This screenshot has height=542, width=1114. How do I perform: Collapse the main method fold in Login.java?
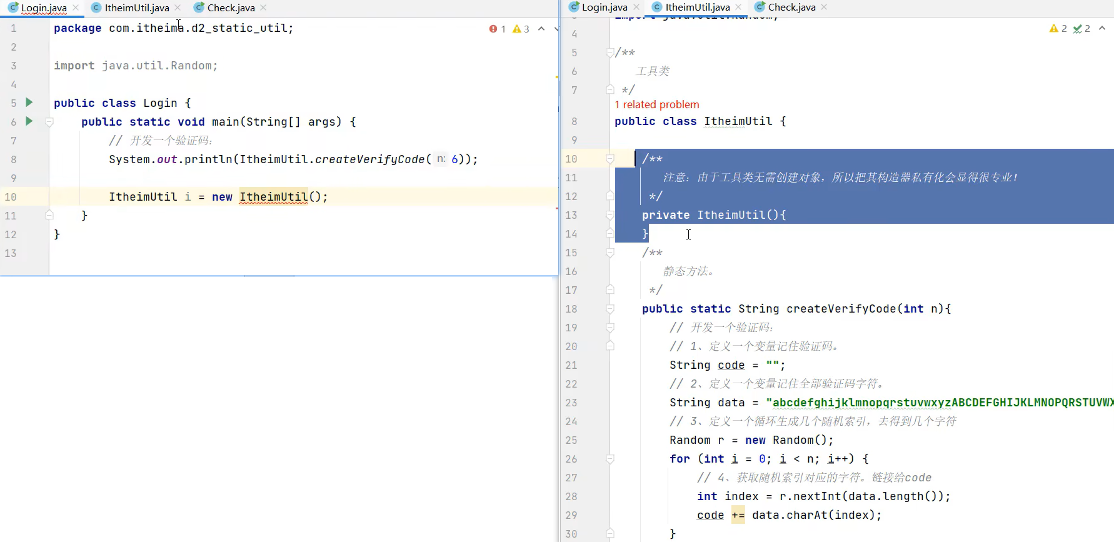point(49,122)
